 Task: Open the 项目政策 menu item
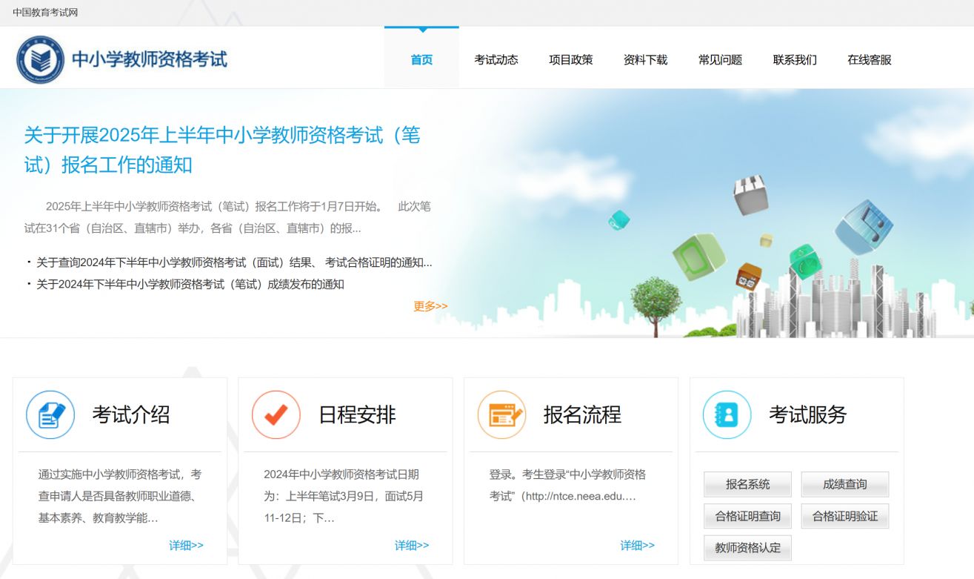coord(570,60)
